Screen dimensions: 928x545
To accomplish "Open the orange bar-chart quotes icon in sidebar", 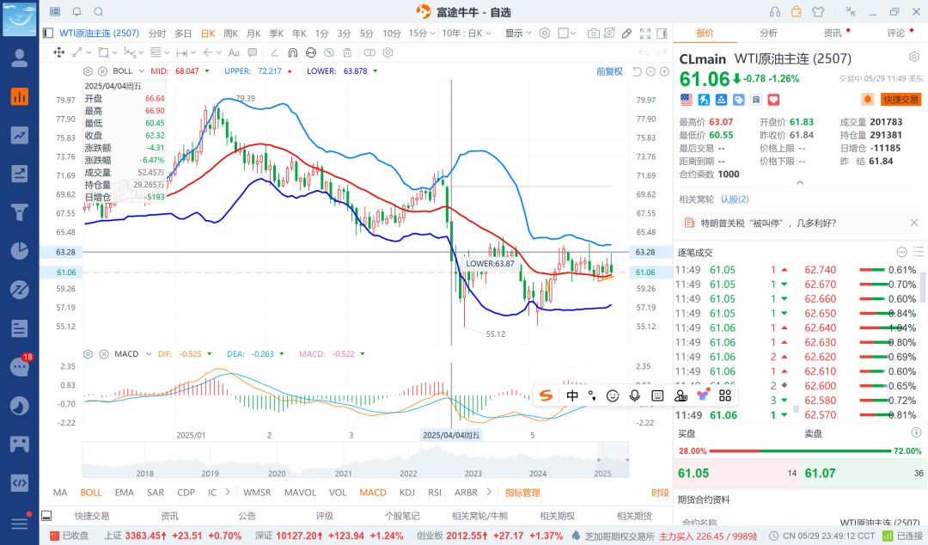I will (x=20, y=96).
